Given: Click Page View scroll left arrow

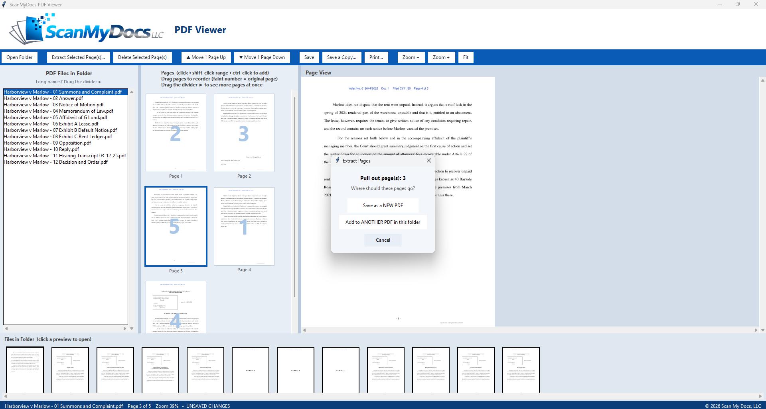Looking at the screenshot, I should [304, 330].
